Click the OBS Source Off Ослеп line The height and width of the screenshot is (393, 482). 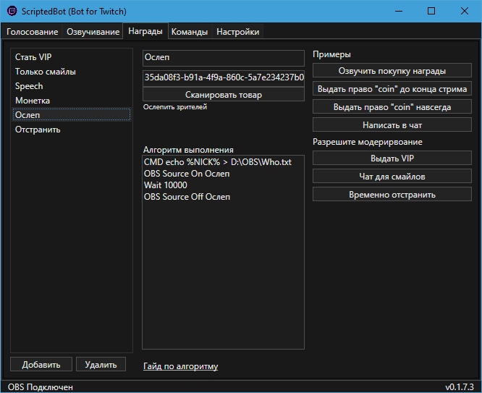(x=187, y=197)
